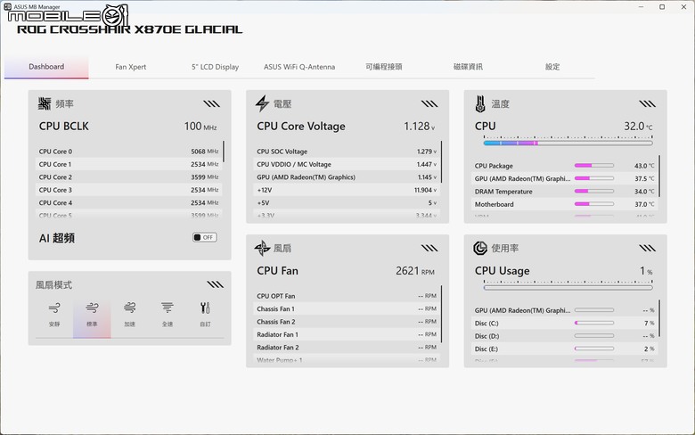Screen dimensions: 695x435
Task: Select the CPU Core 1 row
Action: 128,164
